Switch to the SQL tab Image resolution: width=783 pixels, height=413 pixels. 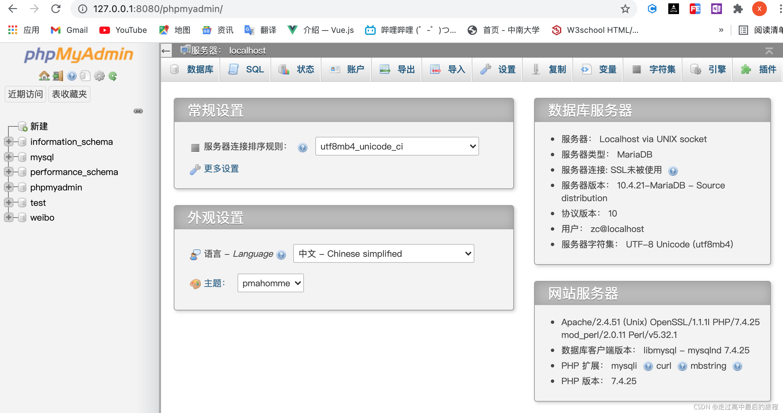click(x=246, y=69)
